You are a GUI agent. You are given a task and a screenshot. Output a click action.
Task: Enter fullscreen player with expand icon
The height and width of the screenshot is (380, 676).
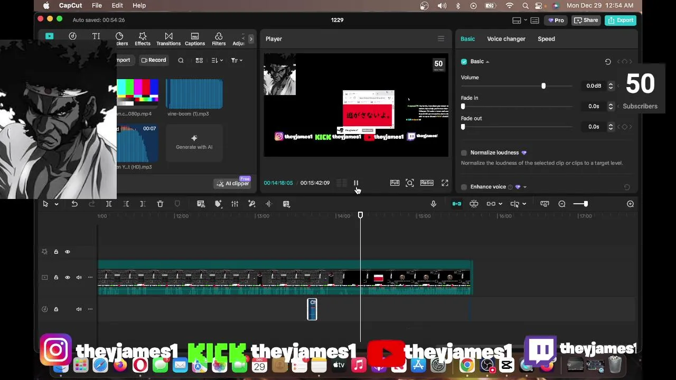click(x=445, y=183)
